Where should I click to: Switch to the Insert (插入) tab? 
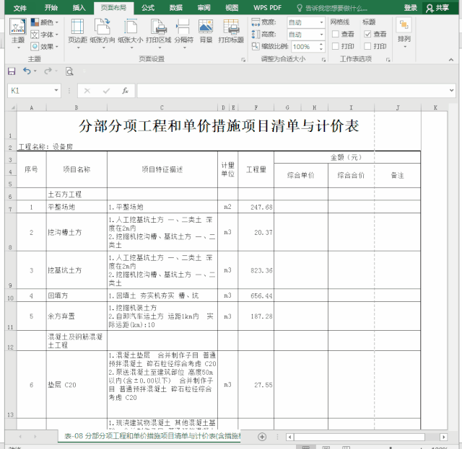click(79, 8)
